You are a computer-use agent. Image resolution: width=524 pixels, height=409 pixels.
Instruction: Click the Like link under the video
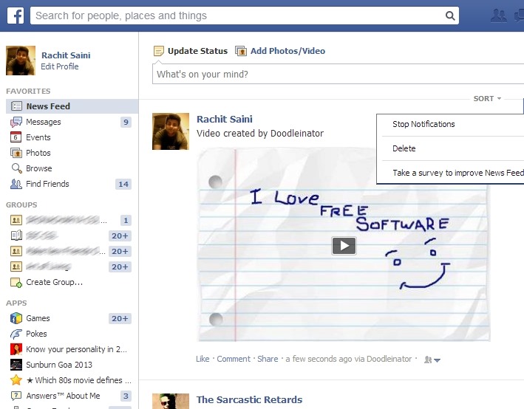[x=203, y=359]
